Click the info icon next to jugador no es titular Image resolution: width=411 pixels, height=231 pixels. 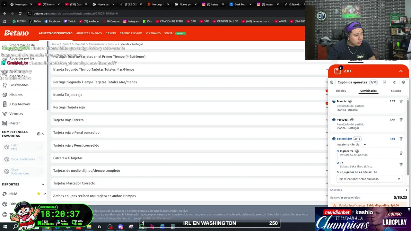(375, 172)
